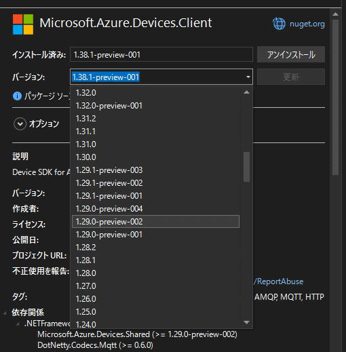The width and height of the screenshot is (346, 352).
Task: Click the アンインストール button
Action: 291,54
